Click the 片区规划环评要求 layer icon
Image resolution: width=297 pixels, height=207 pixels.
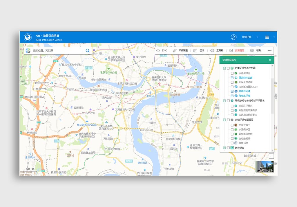(x=236, y=110)
